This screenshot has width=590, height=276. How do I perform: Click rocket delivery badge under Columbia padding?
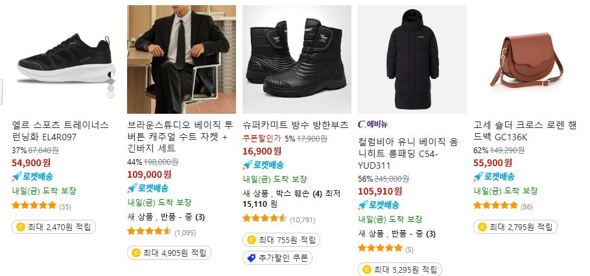click(379, 205)
